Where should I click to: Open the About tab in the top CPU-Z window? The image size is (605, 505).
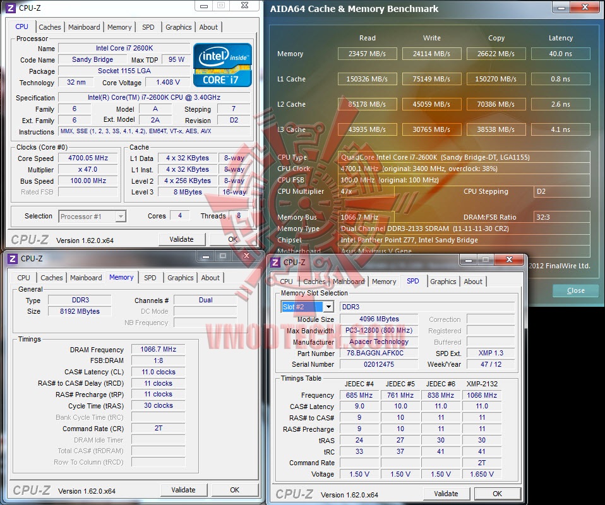(208, 27)
